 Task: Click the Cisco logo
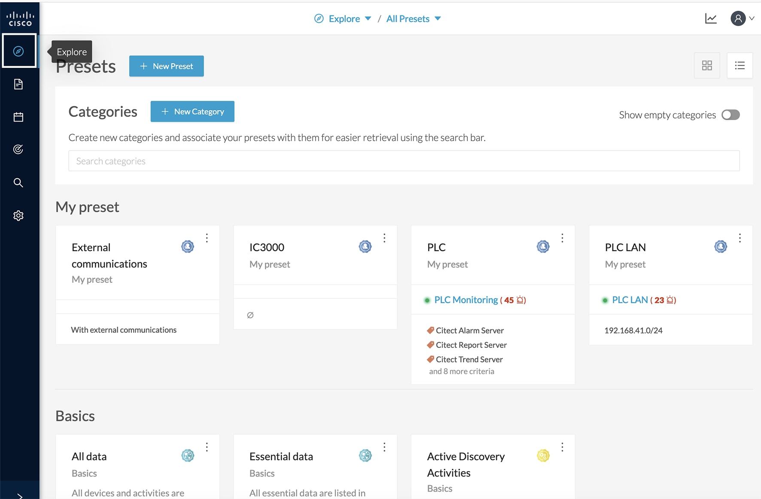coord(20,19)
